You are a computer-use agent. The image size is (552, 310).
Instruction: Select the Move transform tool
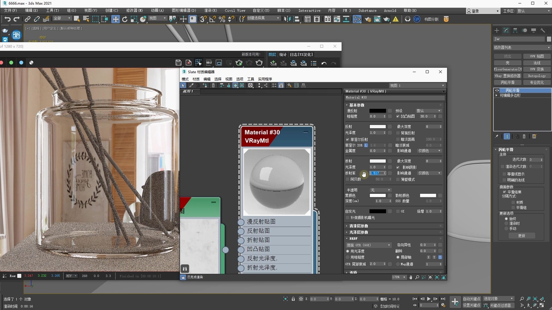(x=115, y=19)
